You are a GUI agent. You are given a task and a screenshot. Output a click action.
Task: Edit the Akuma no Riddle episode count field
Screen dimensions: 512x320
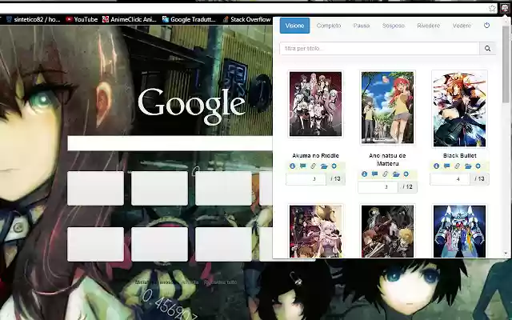coord(306,179)
